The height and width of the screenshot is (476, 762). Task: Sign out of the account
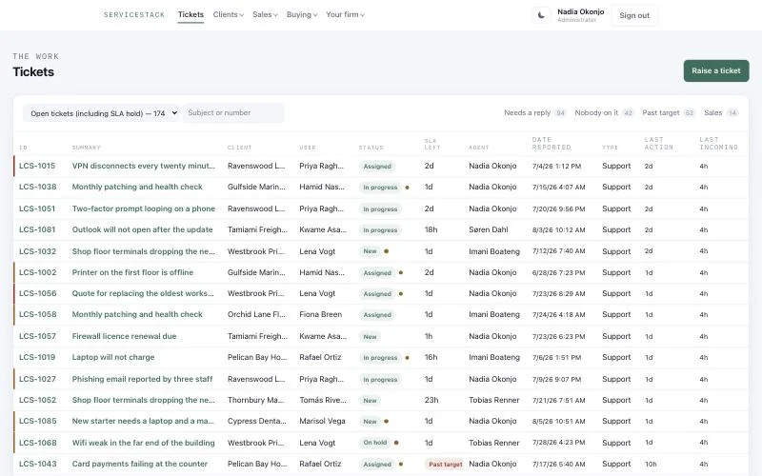[634, 15]
